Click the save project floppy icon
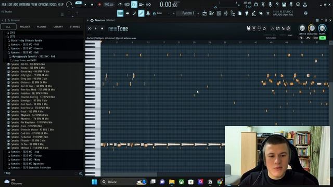Viewport: 333px width, 187px height. tap(284, 5)
